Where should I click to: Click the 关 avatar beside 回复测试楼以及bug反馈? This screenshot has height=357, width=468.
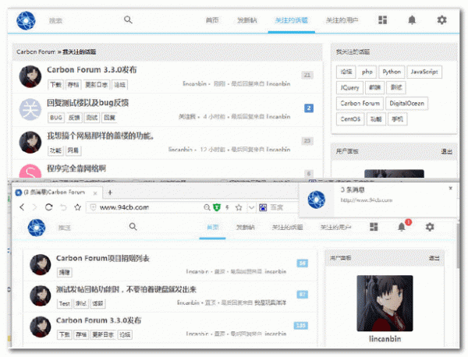(x=30, y=109)
